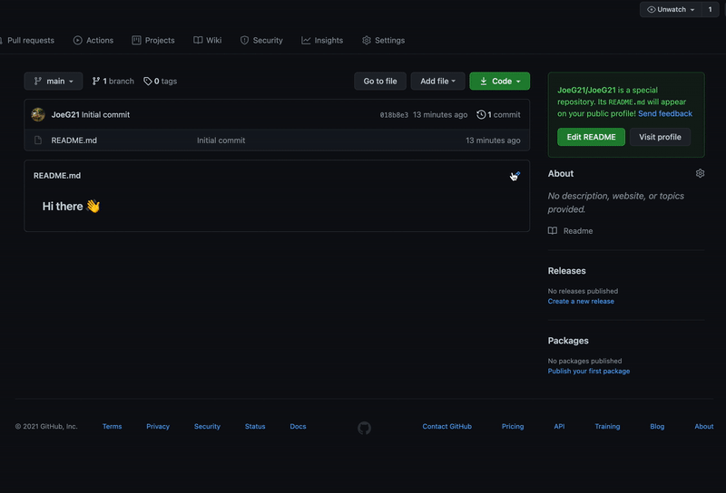Open Contact GitHub footer link
The image size is (726, 493).
[x=446, y=427]
